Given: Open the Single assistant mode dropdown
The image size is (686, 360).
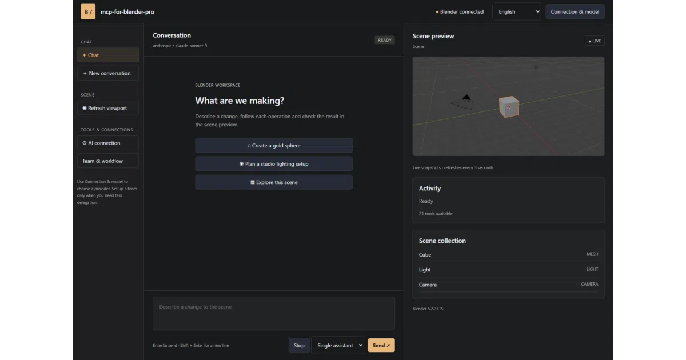Looking at the screenshot, I should [x=337, y=345].
